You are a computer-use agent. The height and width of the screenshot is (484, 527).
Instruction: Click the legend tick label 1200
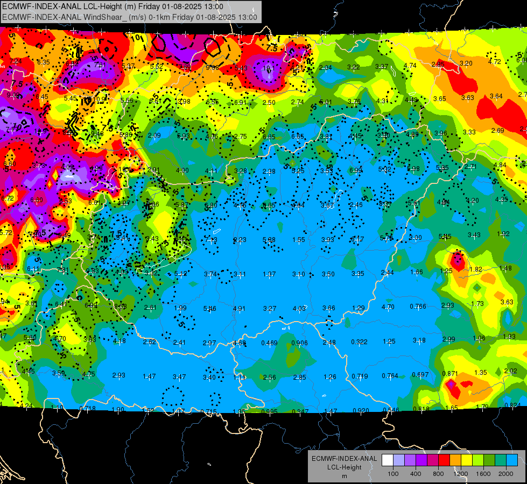460,474
